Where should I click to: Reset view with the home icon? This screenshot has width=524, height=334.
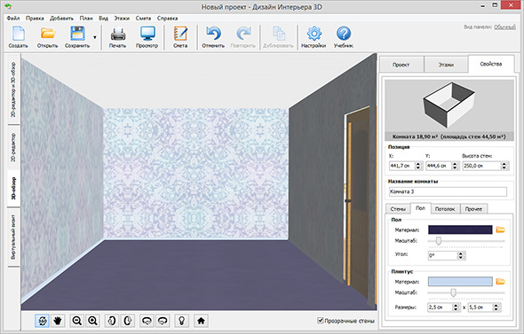tap(201, 321)
